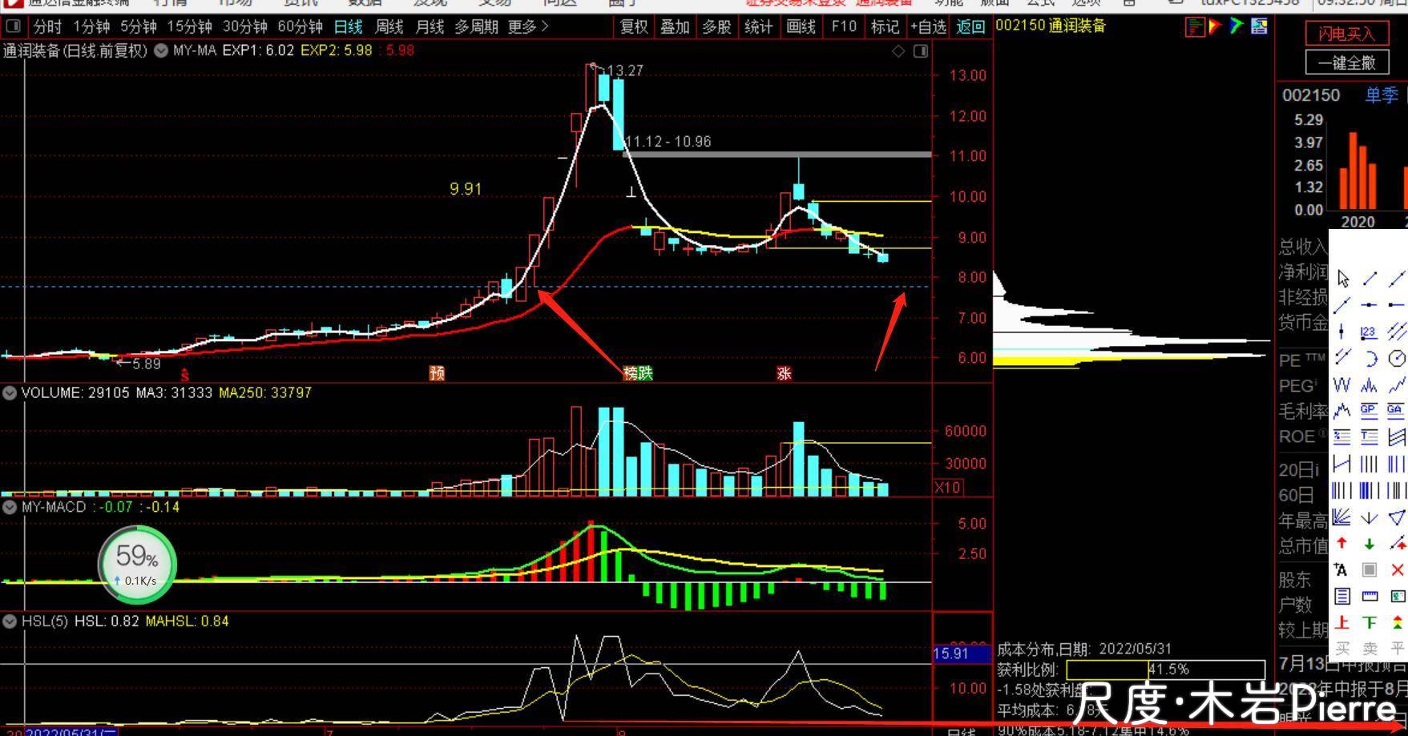Click the 一键全撤 button
The height and width of the screenshot is (736, 1408).
[1346, 62]
